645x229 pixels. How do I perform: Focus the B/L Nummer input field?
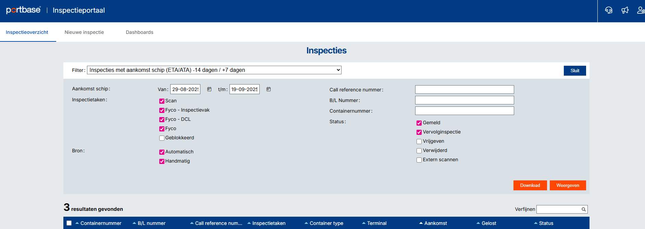[x=464, y=100]
